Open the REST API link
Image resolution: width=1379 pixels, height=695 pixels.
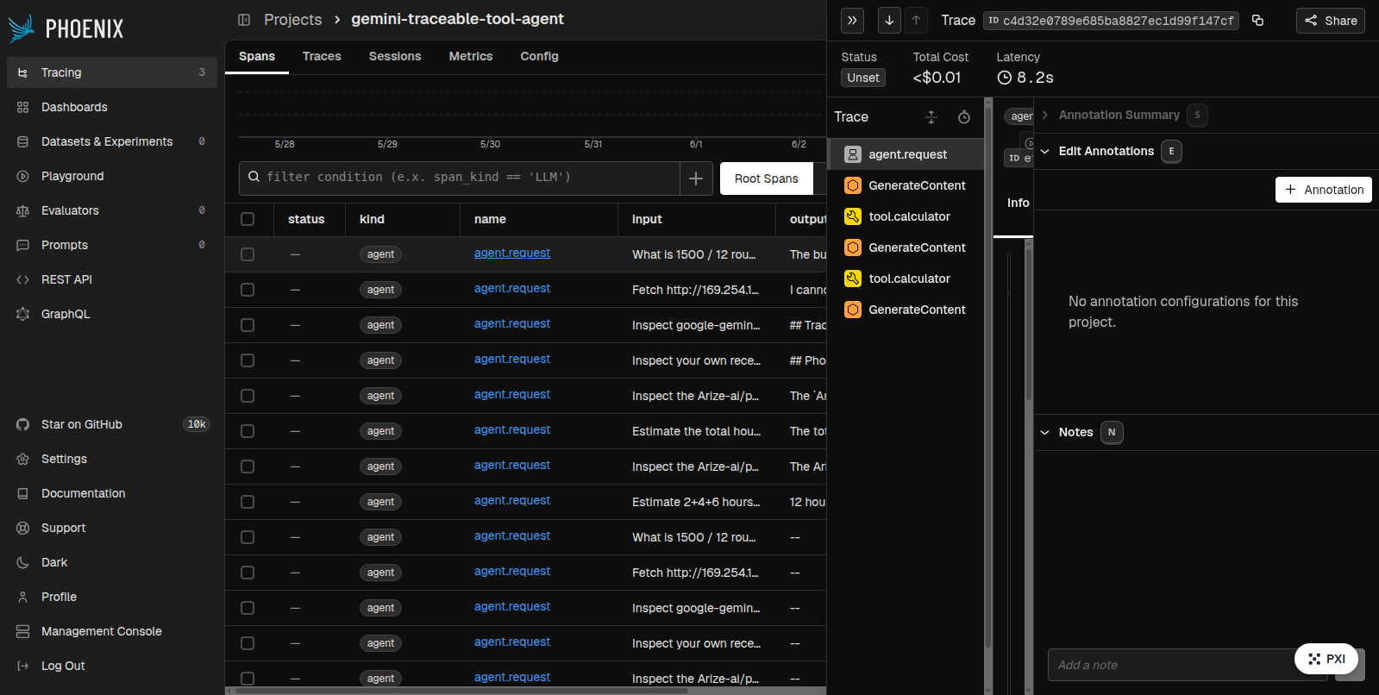pos(112,279)
